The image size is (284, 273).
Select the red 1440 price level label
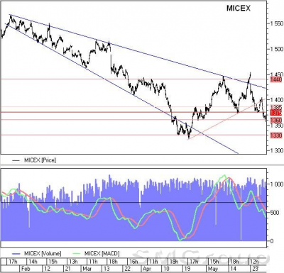276,79
